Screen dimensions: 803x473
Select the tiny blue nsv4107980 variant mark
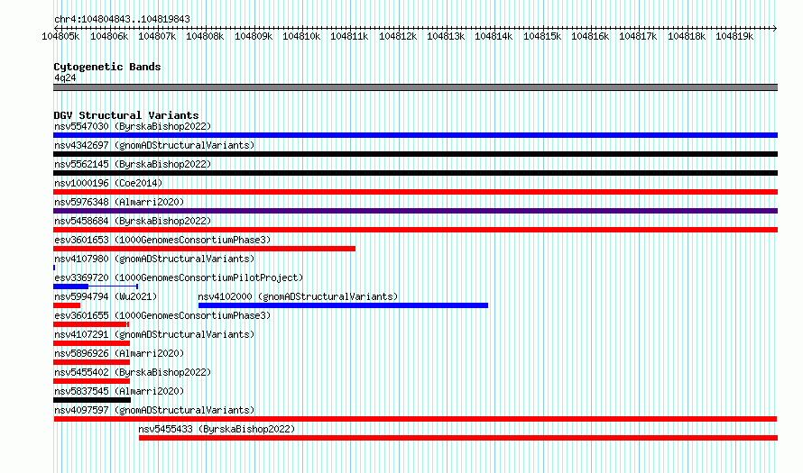point(54,268)
